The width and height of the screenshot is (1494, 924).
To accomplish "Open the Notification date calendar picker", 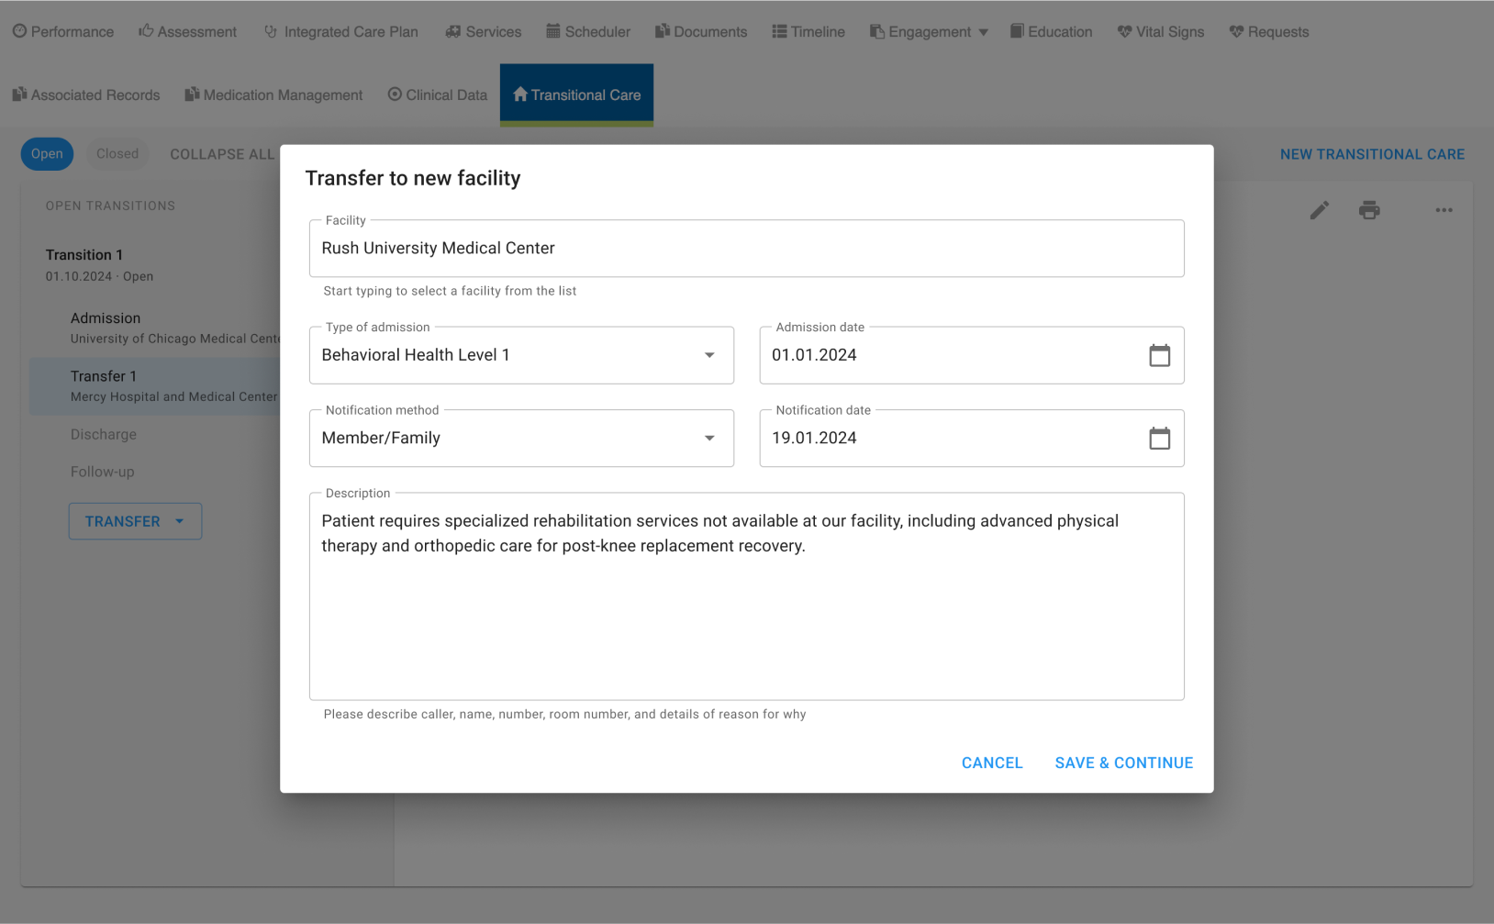I will click(x=1159, y=439).
